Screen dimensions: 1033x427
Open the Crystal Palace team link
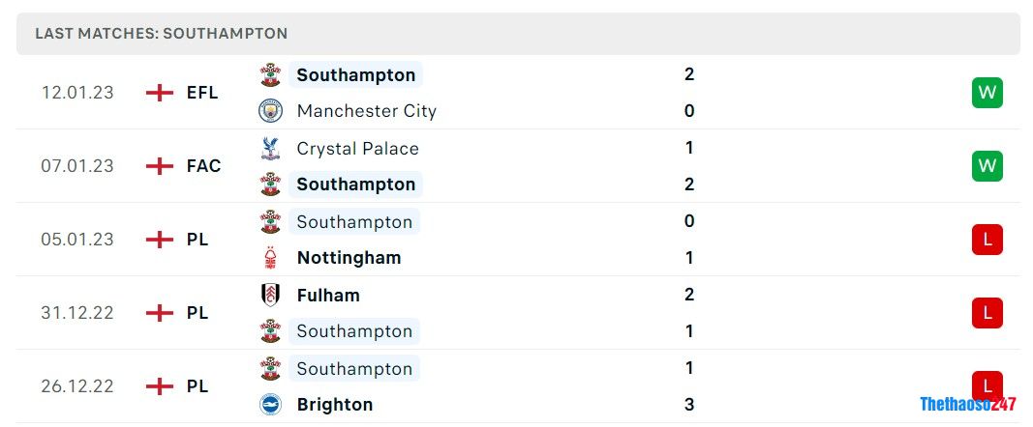357,149
